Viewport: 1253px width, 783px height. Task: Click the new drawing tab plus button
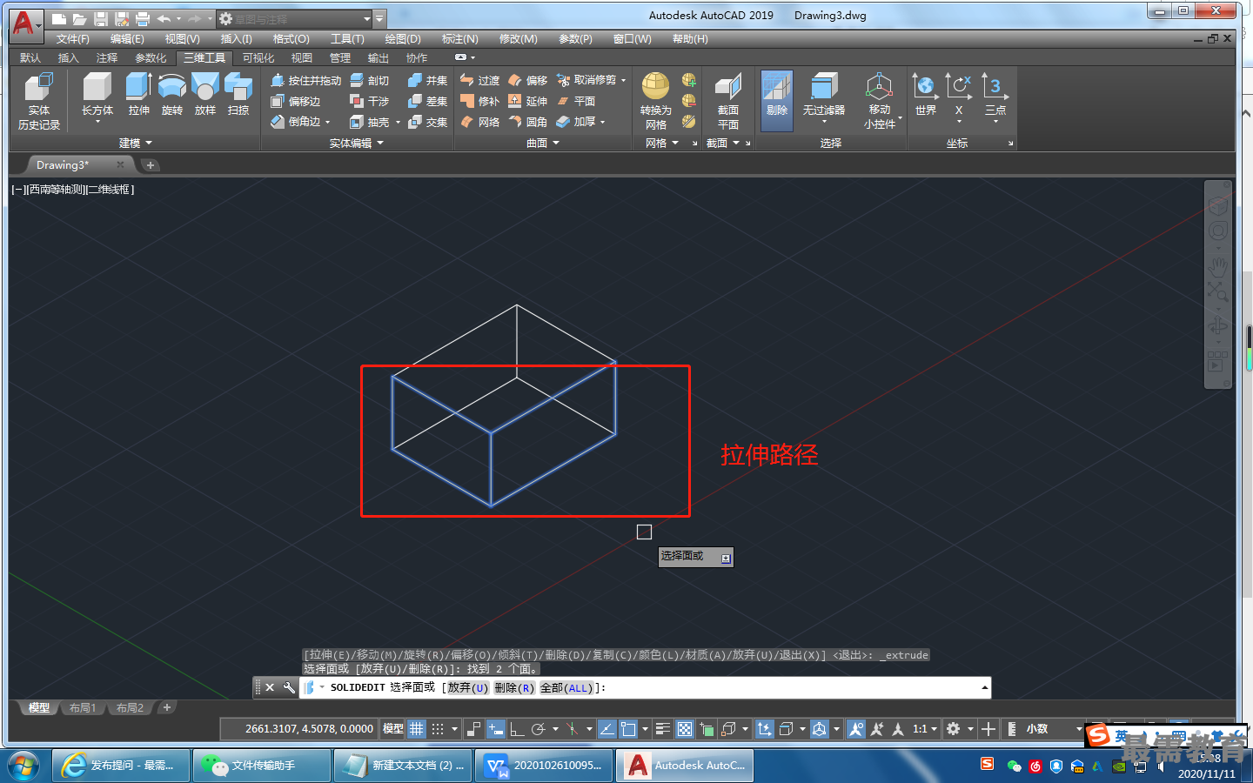point(151,165)
